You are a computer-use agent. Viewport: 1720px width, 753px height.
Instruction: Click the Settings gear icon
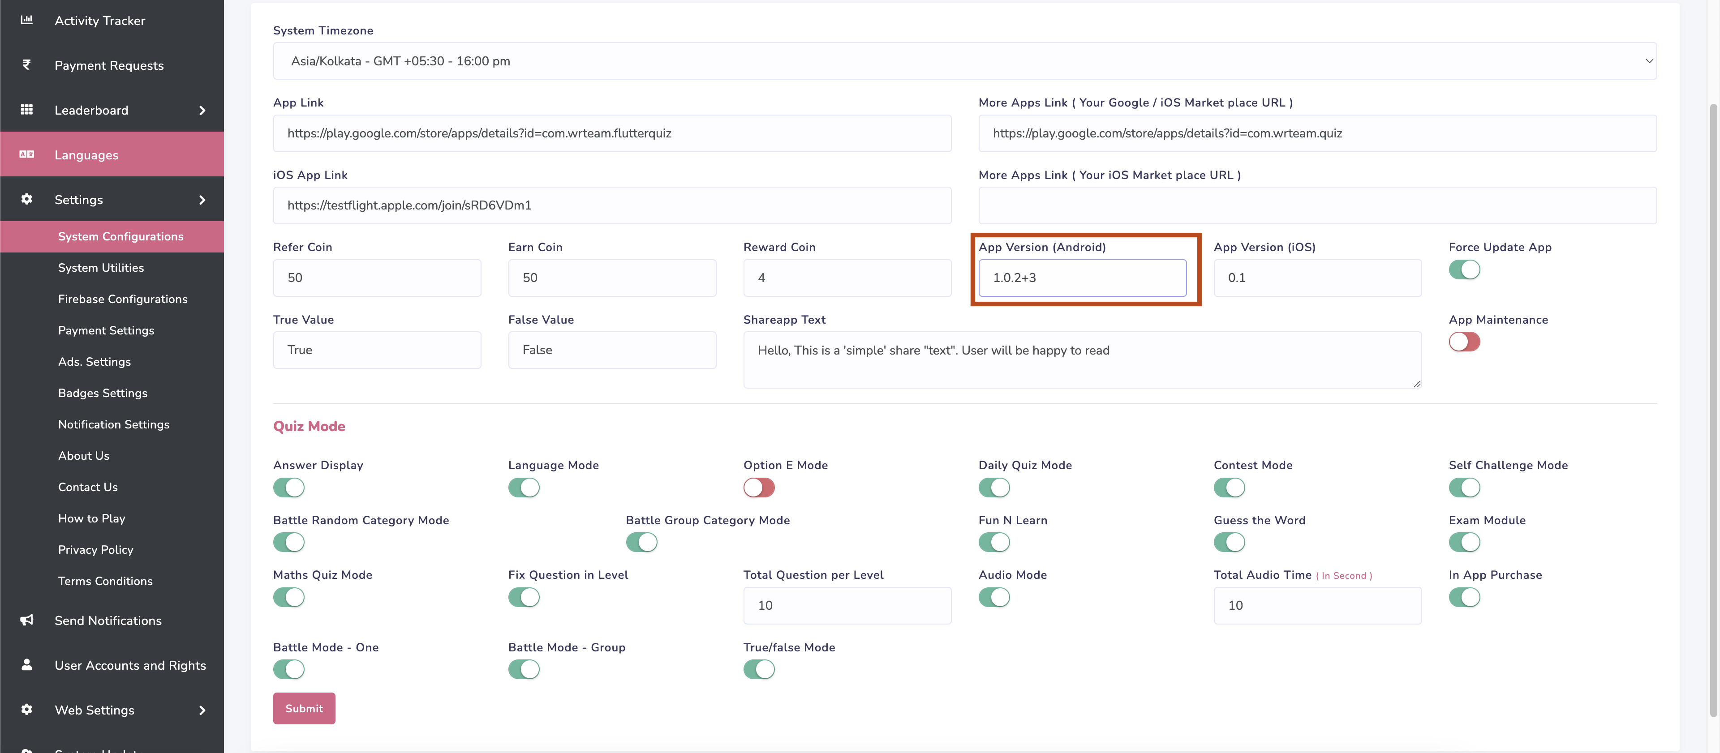[27, 199]
